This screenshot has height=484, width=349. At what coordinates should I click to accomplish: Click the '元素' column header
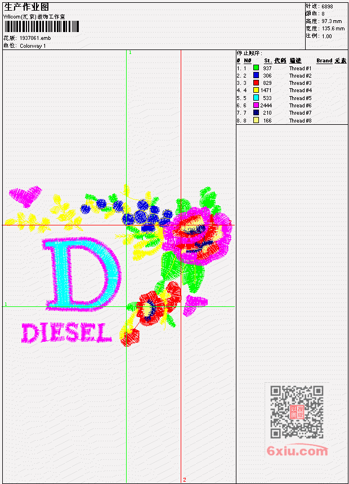341,61
